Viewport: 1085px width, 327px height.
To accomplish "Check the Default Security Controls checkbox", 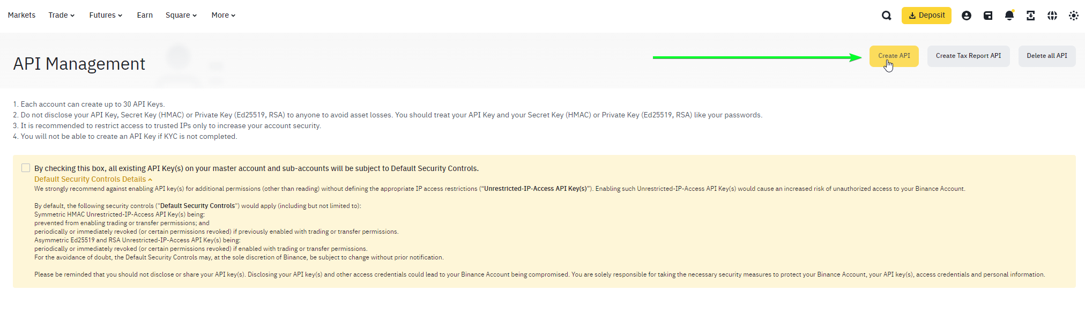I will (x=26, y=168).
